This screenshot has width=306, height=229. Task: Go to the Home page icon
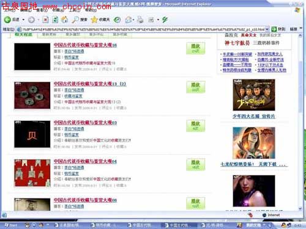[x=64, y=20]
